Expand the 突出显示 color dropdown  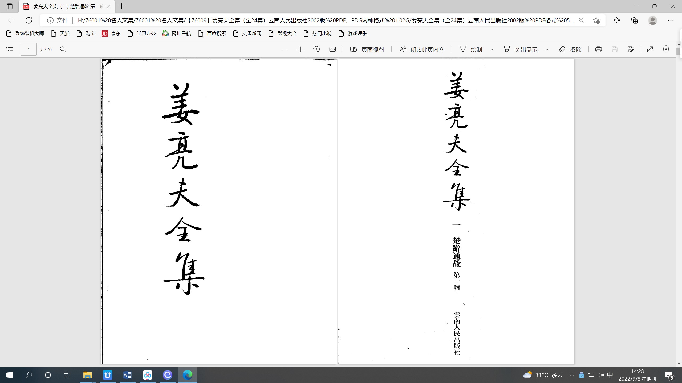pyautogui.click(x=547, y=49)
